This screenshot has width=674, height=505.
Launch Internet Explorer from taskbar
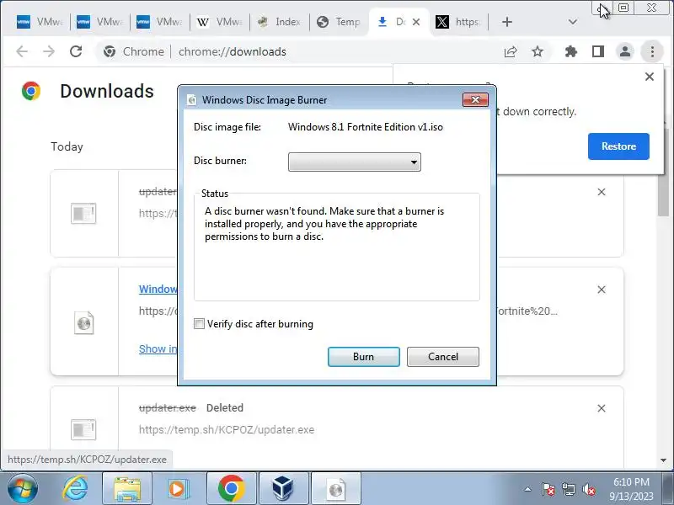(x=75, y=488)
